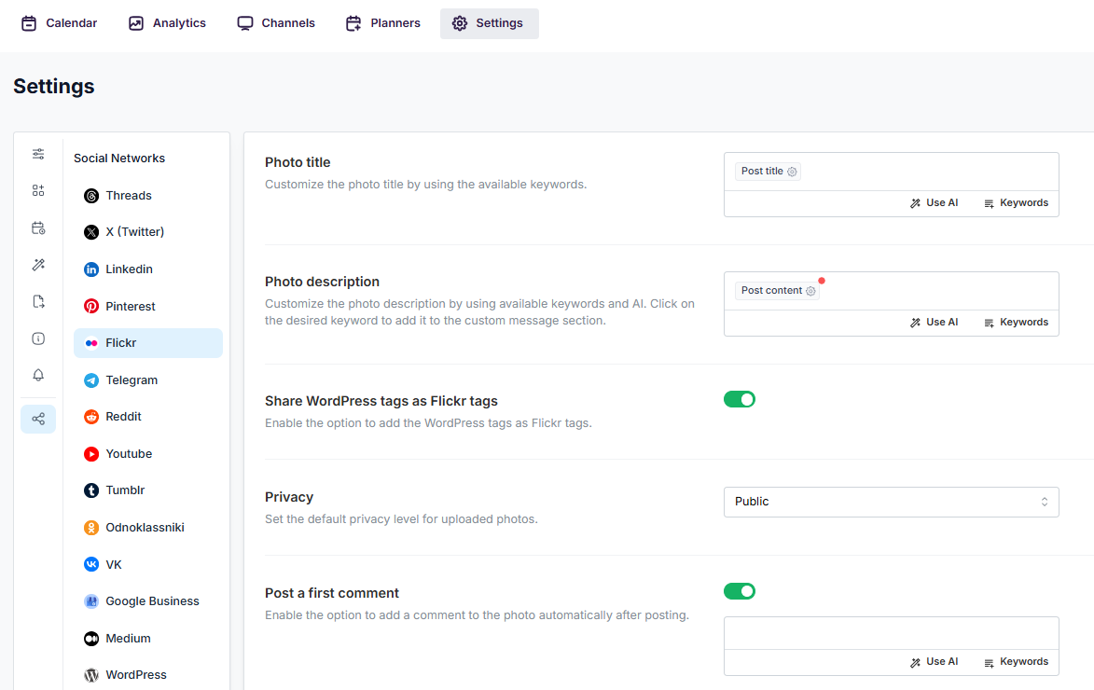Click Use AI for Photo description

click(934, 322)
